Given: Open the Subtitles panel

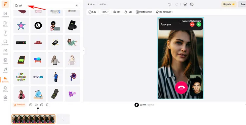Looking at the screenshot, I should (5, 42).
